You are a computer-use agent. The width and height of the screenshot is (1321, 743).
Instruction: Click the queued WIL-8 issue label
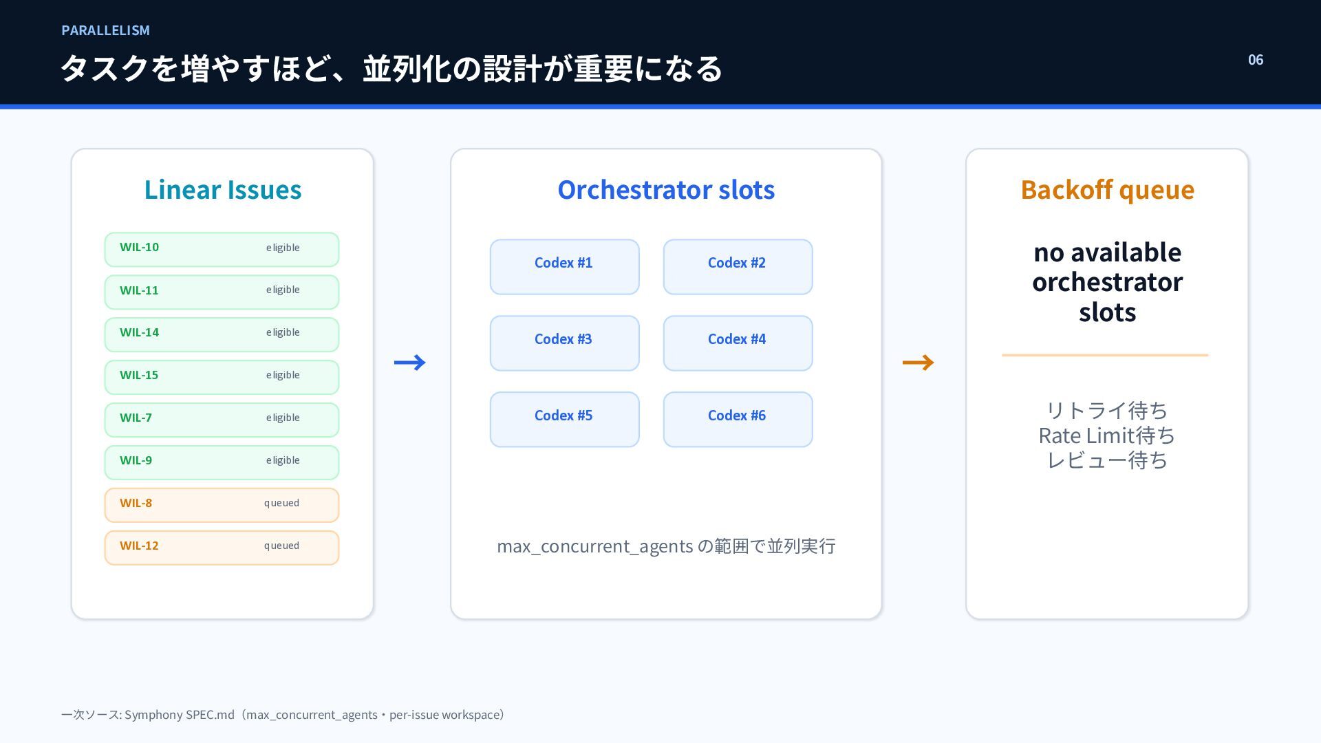(136, 504)
